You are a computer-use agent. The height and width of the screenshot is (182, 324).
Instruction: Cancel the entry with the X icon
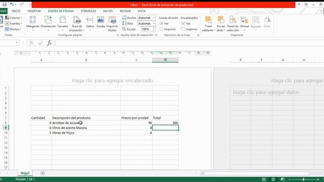coord(31,43)
